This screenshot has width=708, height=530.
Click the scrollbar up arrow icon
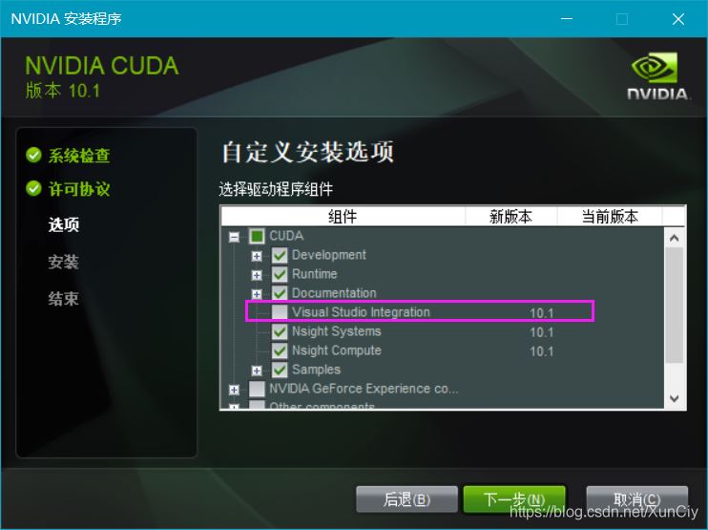pyautogui.click(x=675, y=238)
